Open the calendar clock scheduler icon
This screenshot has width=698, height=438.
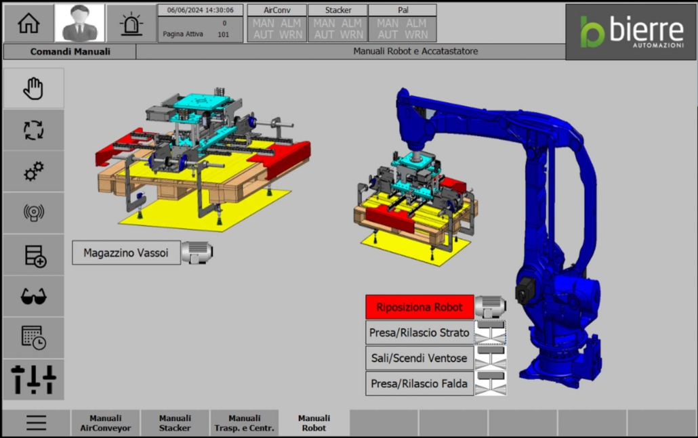(x=34, y=338)
